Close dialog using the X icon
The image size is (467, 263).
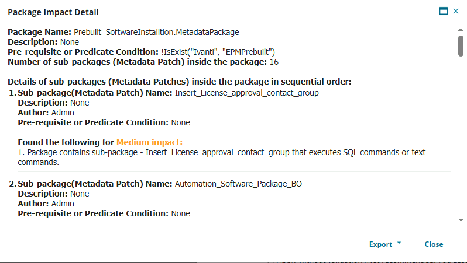tap(456, 11)
